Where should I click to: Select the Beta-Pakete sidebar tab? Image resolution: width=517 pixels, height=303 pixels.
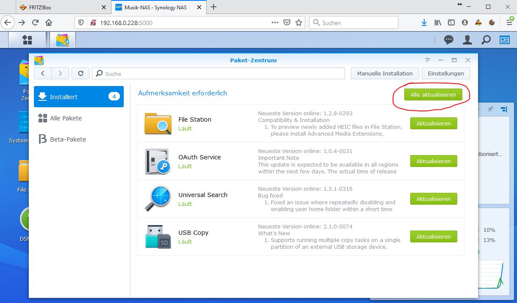[79, 139]
